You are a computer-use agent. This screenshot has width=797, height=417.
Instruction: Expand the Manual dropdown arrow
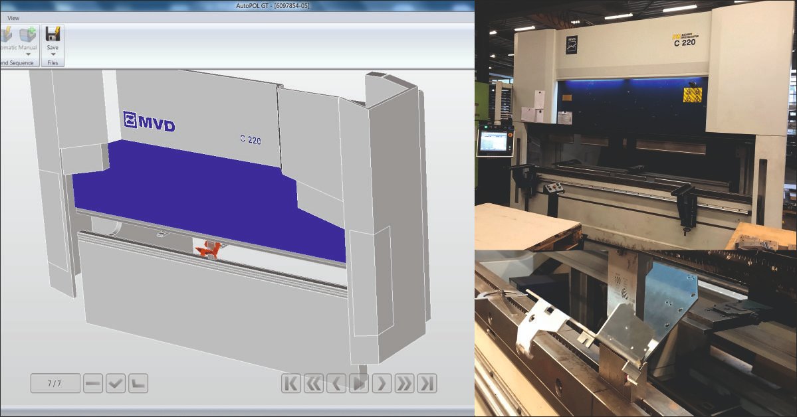28,54
